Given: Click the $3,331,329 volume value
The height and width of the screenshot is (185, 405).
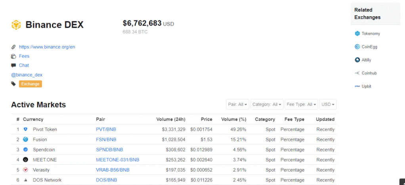Looking at the screenshot, I should (x=174, y=130).
